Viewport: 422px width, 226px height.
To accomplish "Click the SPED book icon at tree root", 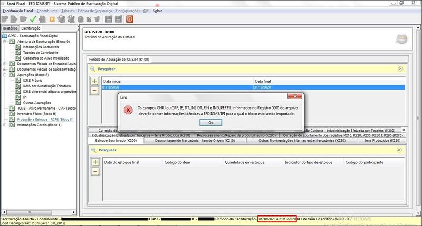I will click(5, 36).
